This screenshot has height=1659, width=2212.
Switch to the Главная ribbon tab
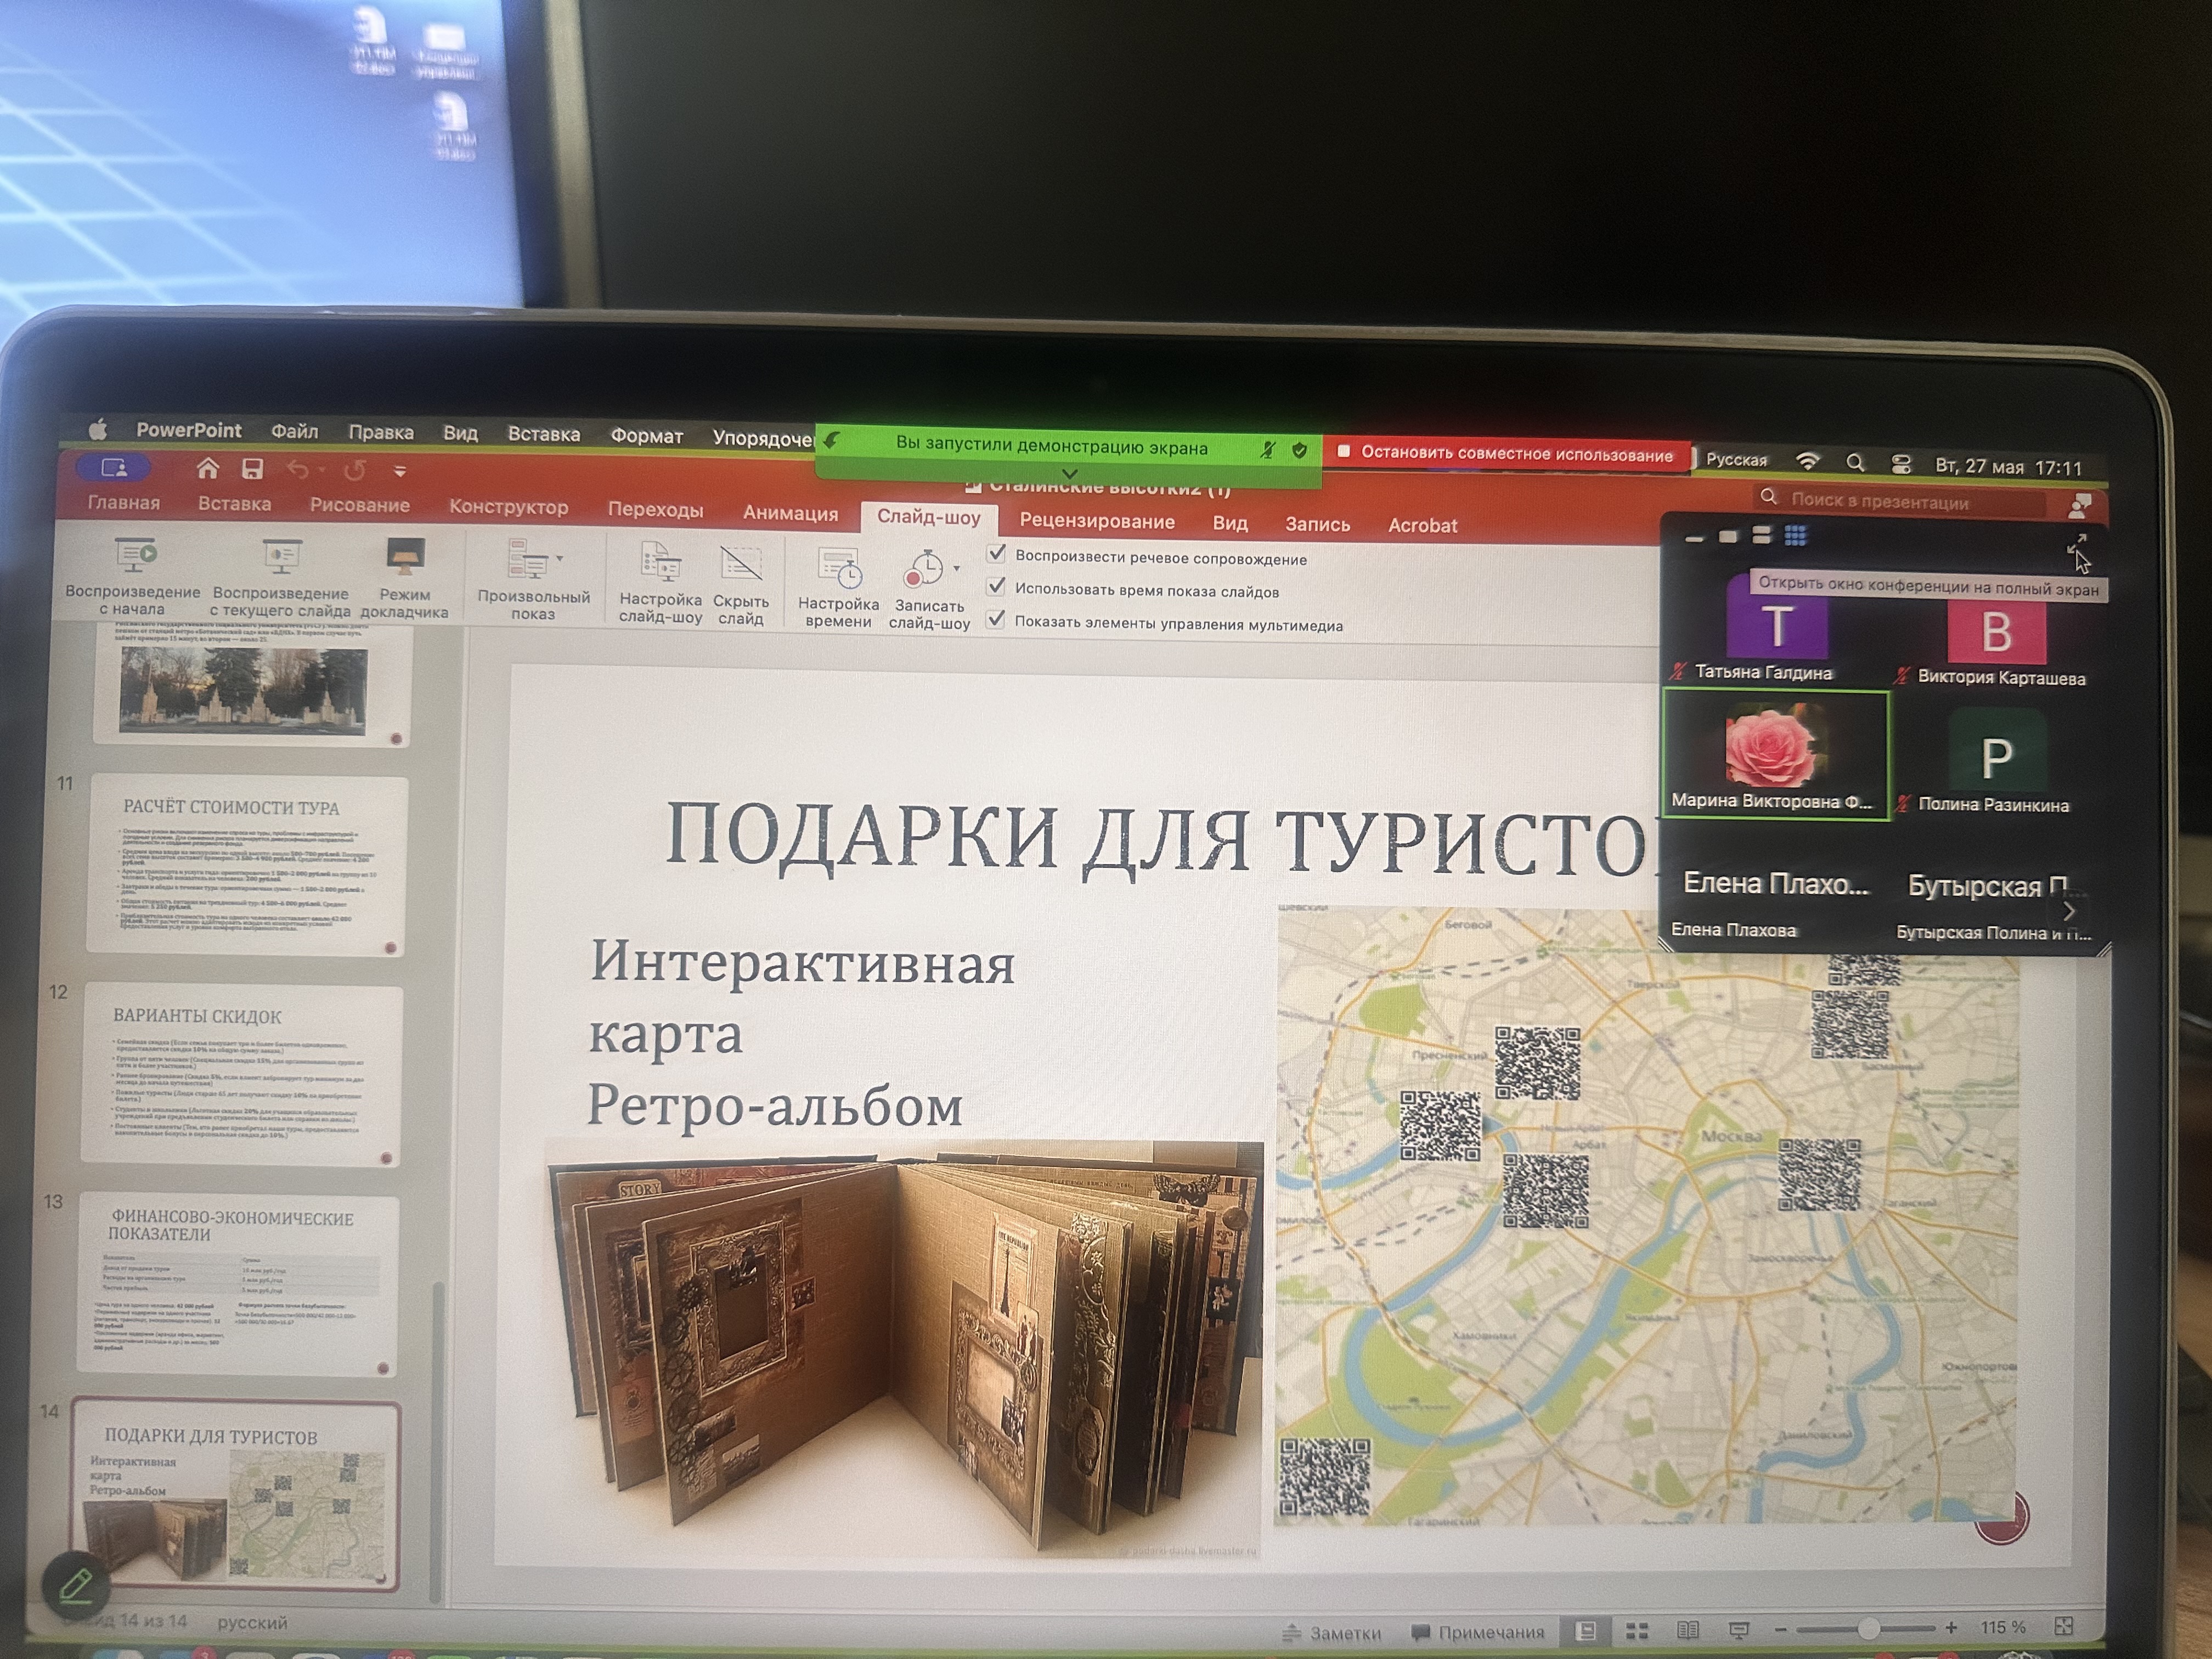point(123,502)
